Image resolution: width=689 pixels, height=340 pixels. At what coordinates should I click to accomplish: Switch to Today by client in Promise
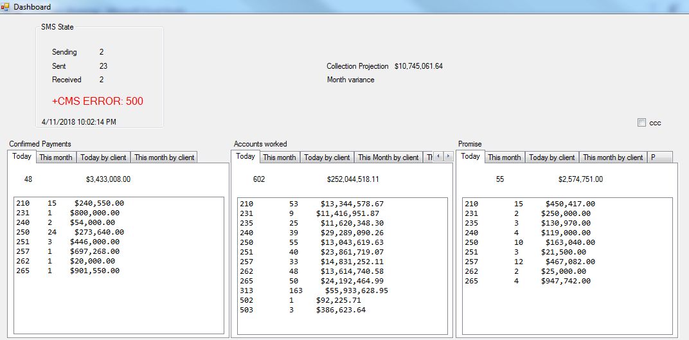[x=552, y=157]
